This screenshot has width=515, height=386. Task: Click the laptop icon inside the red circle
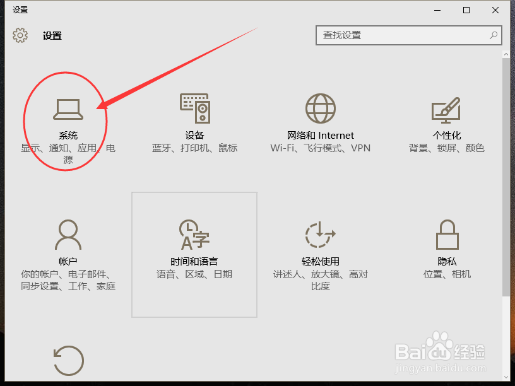(69, 108)
